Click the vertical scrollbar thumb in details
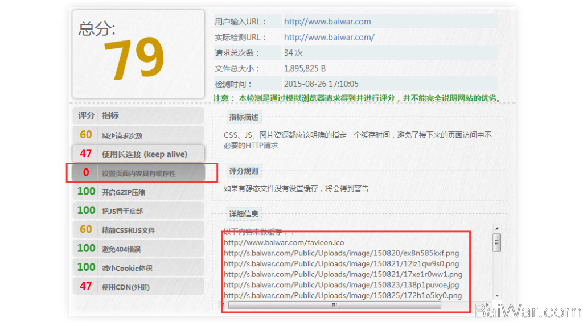 [496, 242]
